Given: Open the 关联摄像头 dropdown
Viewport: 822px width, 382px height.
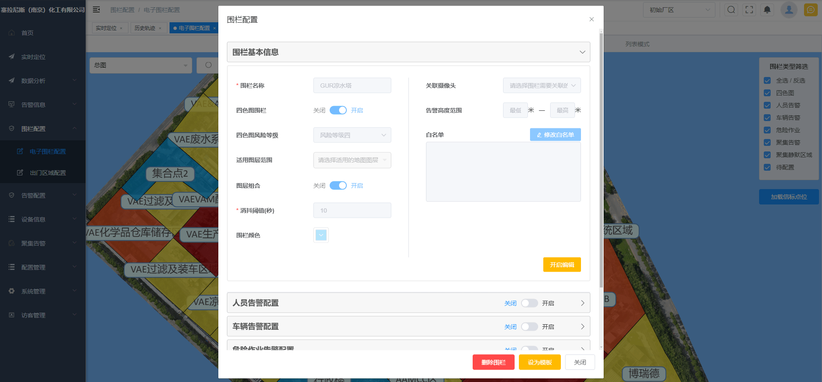Looking at the screenshot, I should [542, 86].
